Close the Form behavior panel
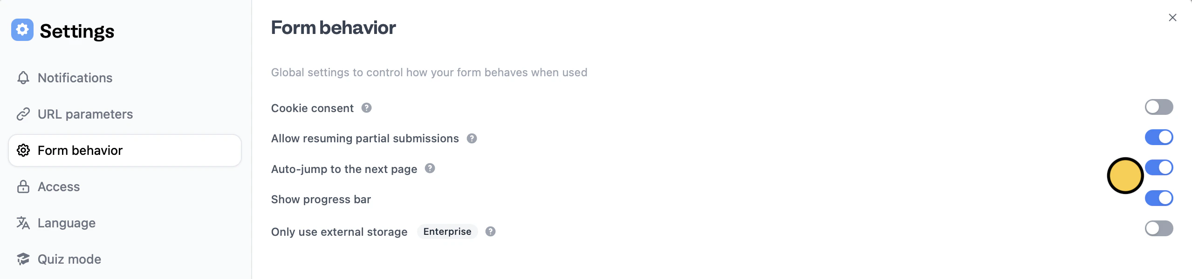 coord(1173,17)
